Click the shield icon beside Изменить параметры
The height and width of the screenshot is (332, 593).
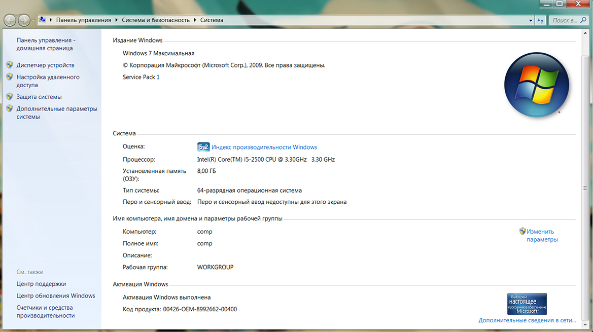click(x=522, y=231)
